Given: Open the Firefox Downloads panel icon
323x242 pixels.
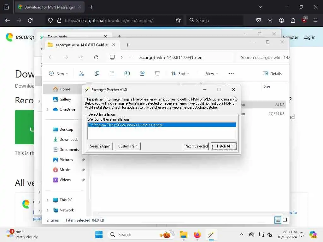Looking at the screenshot, I should [x=270, y=20].
